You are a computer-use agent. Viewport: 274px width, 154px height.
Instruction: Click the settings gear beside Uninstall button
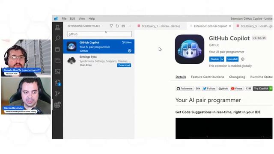pos(243,59)
